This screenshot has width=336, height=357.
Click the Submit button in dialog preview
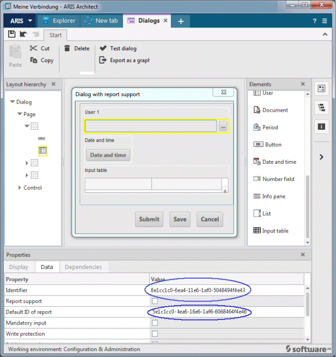(x=149, y=219)
